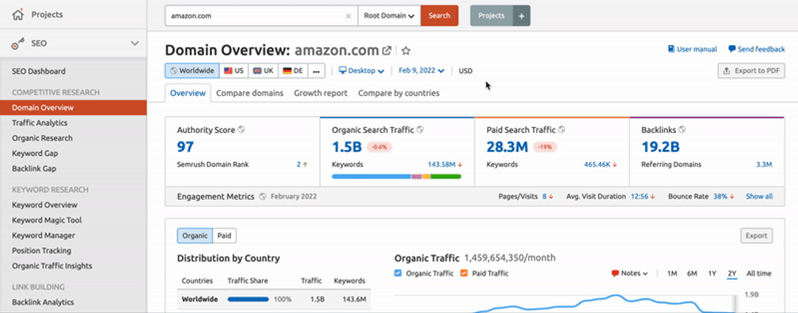Collapse the SEO sidebar section
Viewport: 798px width, 313px height.
coord(135,44)
